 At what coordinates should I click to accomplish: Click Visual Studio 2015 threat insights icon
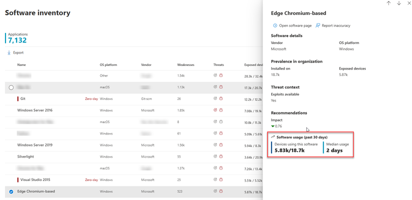[x=215, y=179]
